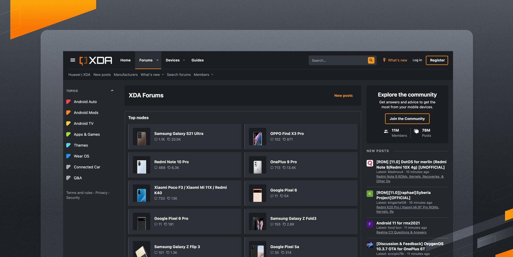Screen dimensions: 513x257
Task: Open the DotOS post author avatar
Action: (x=370, y=163)
